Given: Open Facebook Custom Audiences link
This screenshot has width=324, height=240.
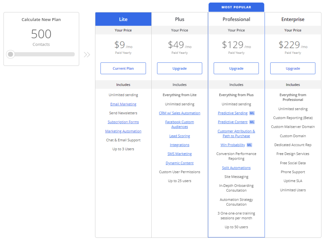Looking at the screenshot, I should (x=179, y=124).
